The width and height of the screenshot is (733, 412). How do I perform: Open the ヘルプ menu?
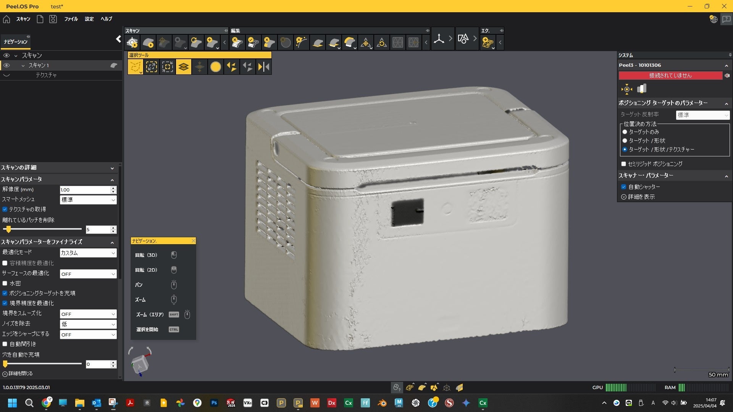[x=106, y=19]
